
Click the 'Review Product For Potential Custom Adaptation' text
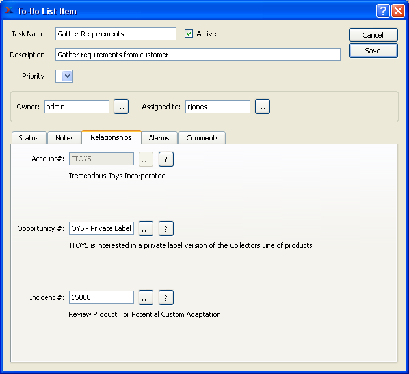(144, 314)
